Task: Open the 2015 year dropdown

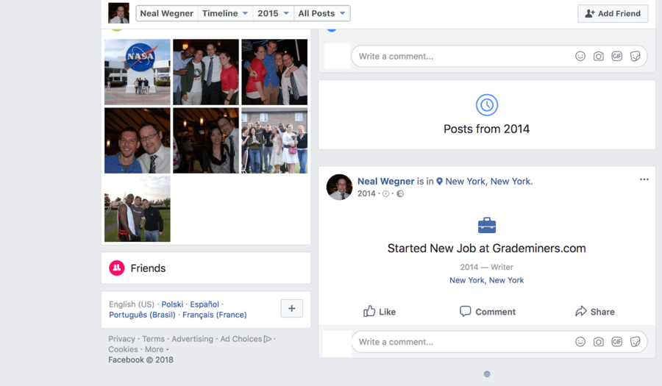Action: point(273,13)
